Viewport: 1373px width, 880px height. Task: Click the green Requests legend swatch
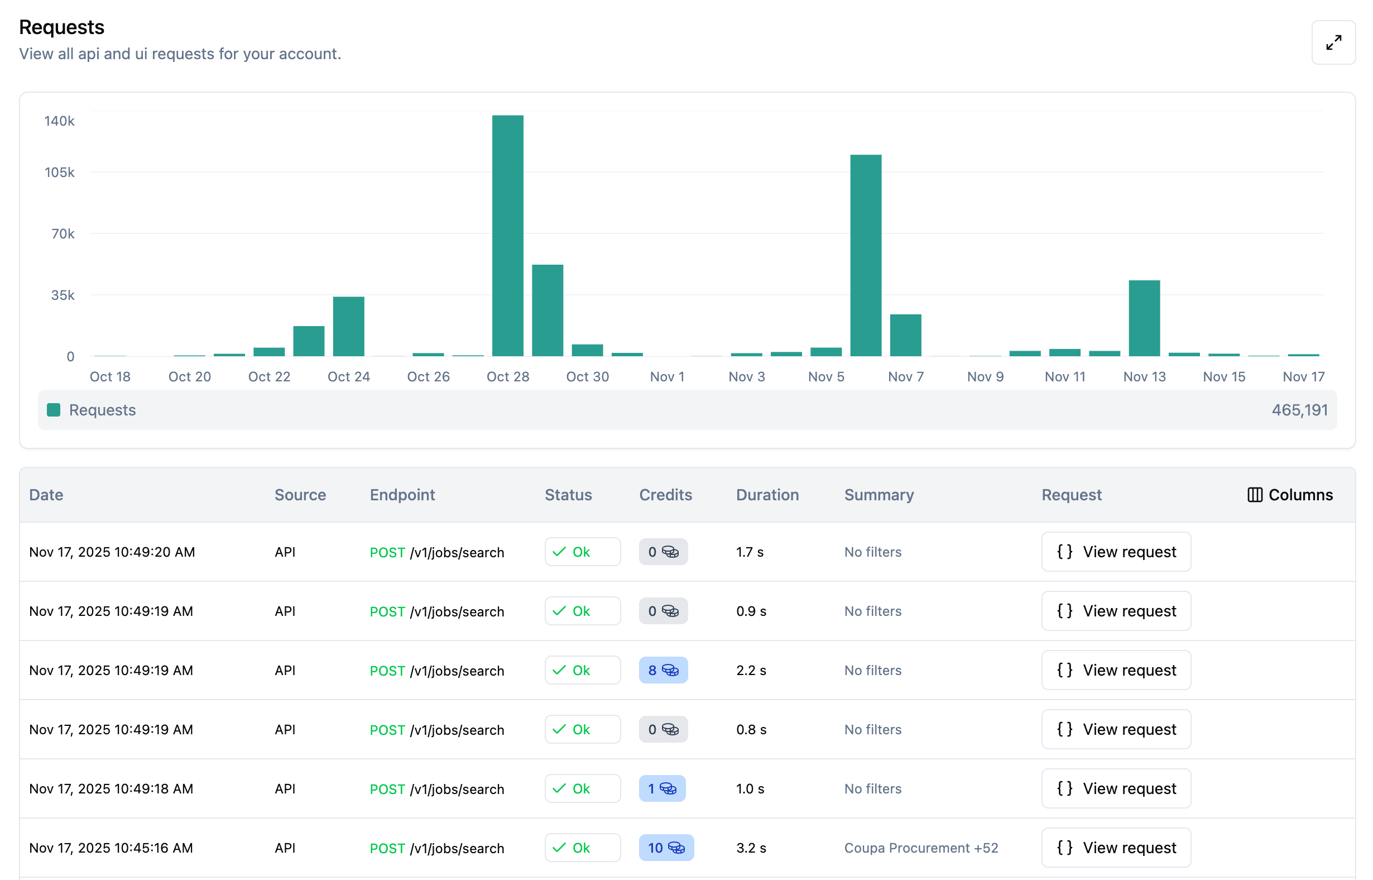[x=54, y=410]
